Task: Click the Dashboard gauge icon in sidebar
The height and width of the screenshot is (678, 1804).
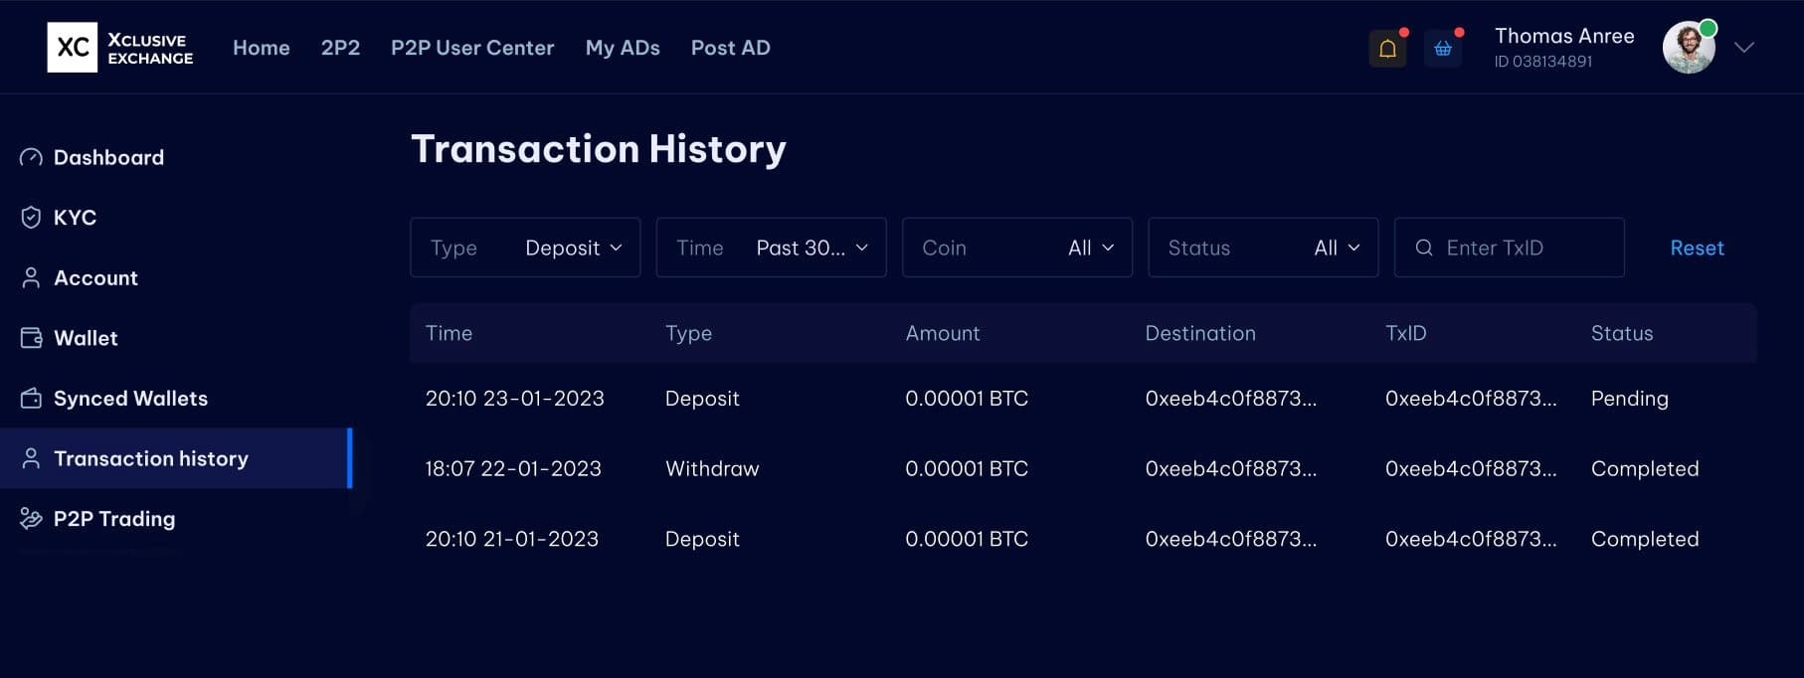Action: (x=31, y=158)
